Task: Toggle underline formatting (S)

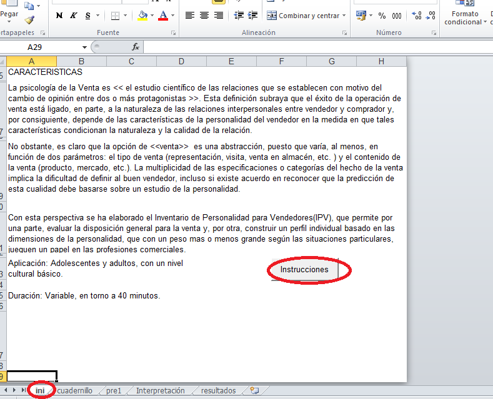Action: [87, 16]
